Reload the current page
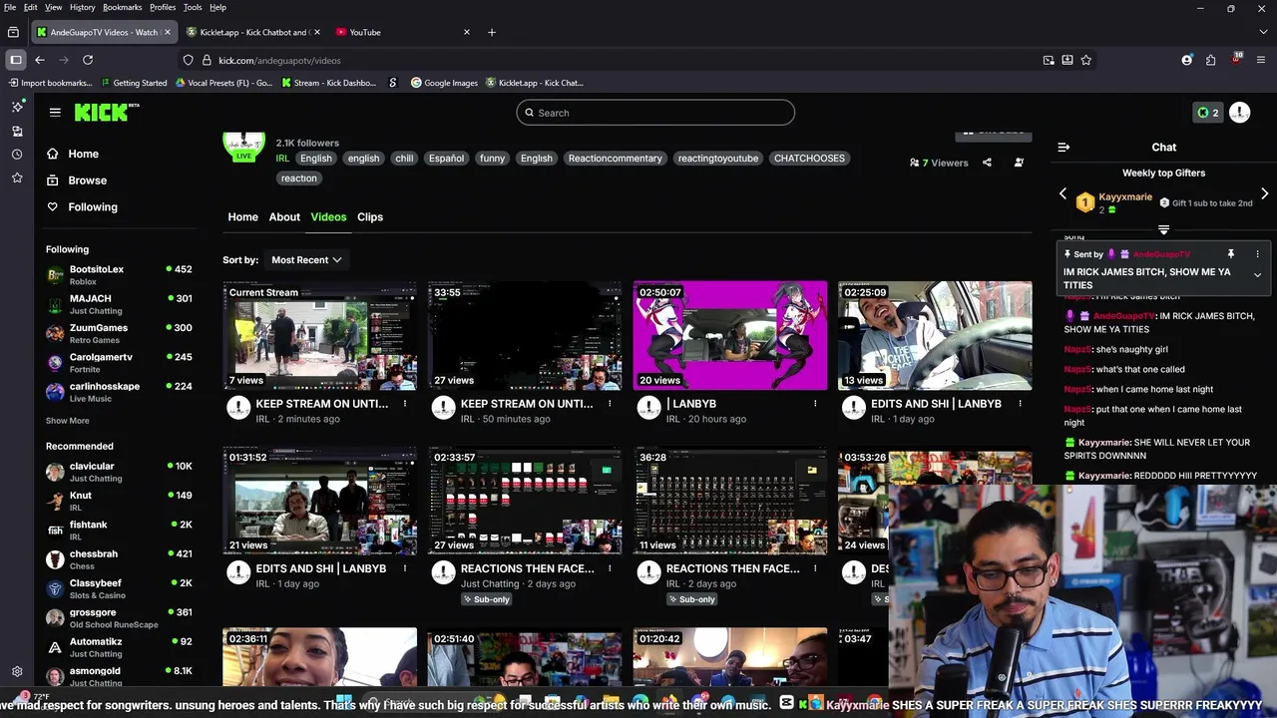Viewport: 1277px width, 718px height. point(88,60)
